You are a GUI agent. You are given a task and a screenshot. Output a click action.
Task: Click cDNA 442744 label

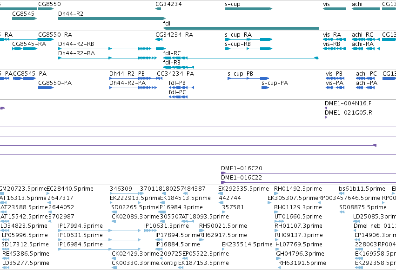pos(230,198)
